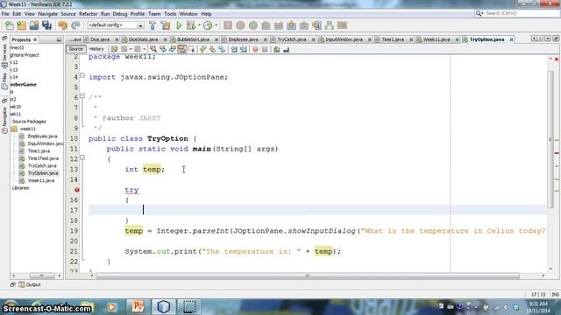This screenshot has width=561, height=315.
Task: Toggle Rectangular Selection mode
Action: [x=191, y=49]
